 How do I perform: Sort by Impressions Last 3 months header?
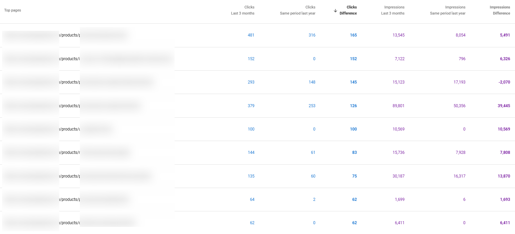coord(393,10)
